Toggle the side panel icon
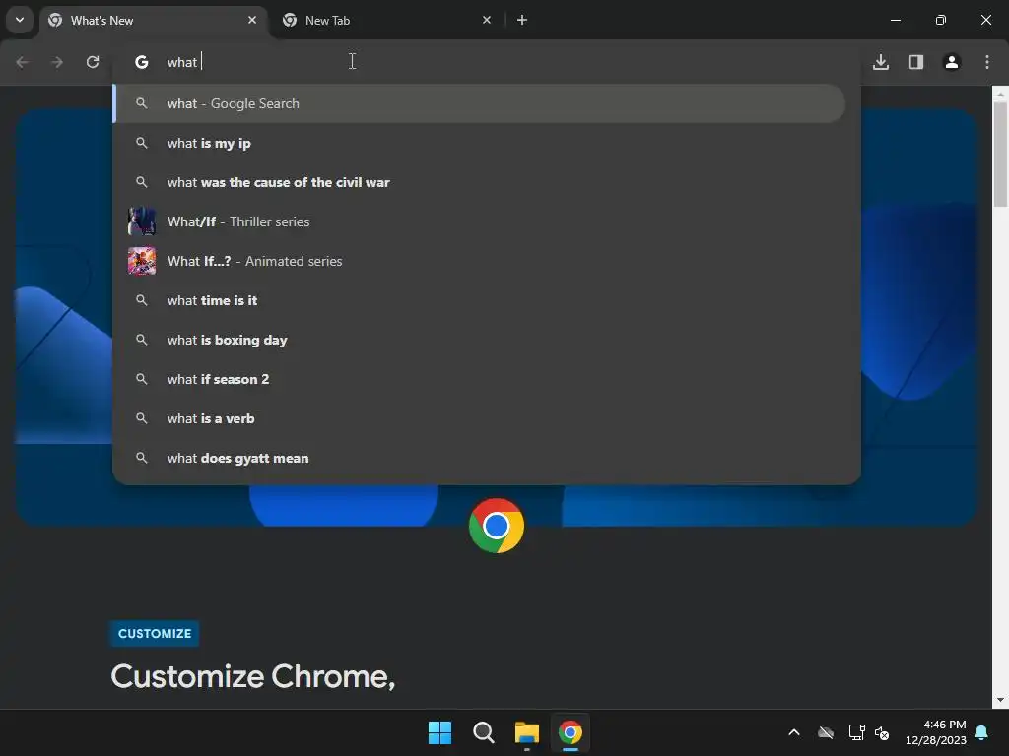This screenshot has height=756, width=1009. pyautogui.click(x=916, y=62)
